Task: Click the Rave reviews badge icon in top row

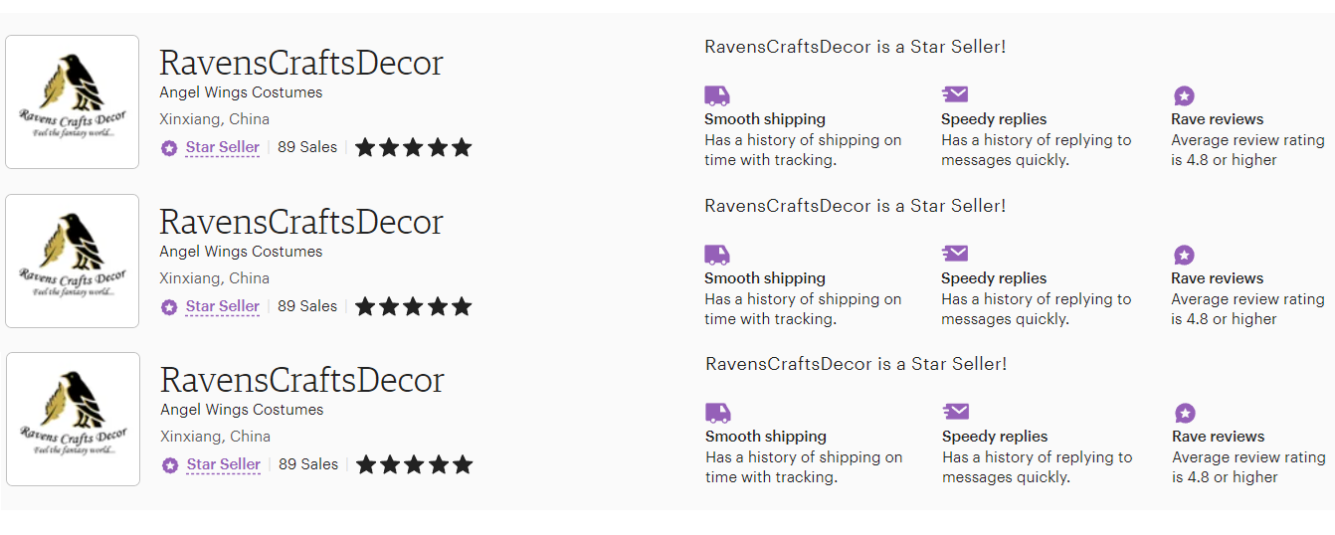Action: (1184, 95)
